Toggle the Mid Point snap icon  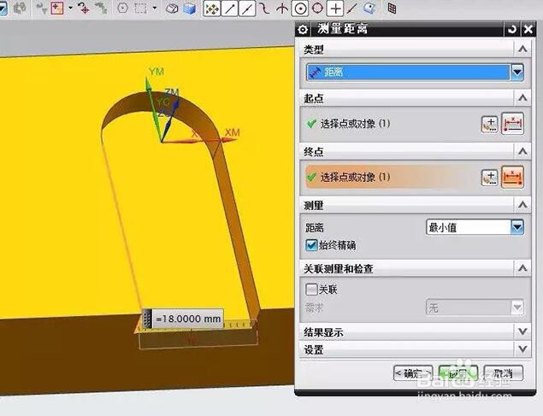247,9
